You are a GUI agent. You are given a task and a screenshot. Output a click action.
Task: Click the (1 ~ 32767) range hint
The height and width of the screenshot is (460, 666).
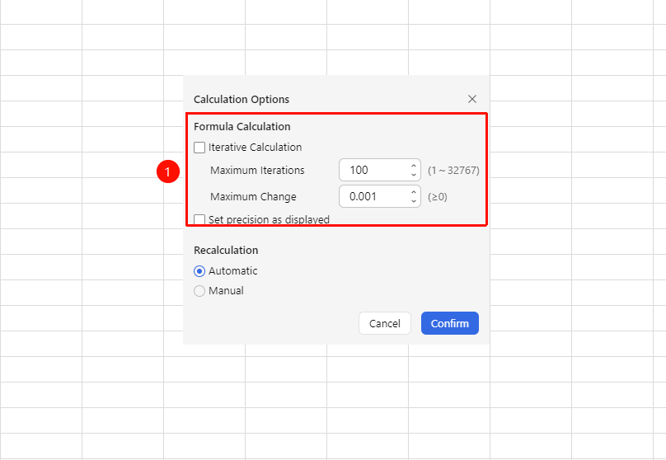453,171
